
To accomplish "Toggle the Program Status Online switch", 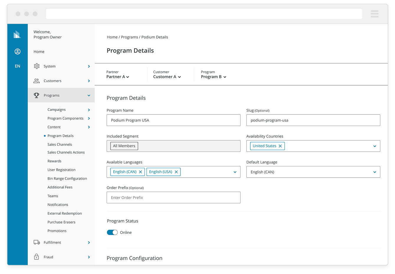I will (x=112, y=232).
